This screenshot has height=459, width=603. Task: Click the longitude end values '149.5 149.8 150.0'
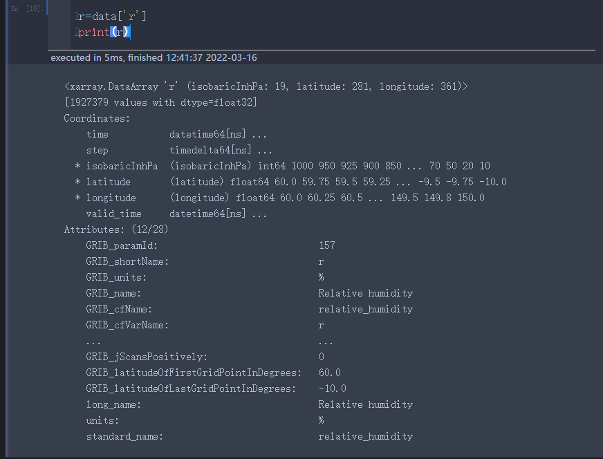438,198
